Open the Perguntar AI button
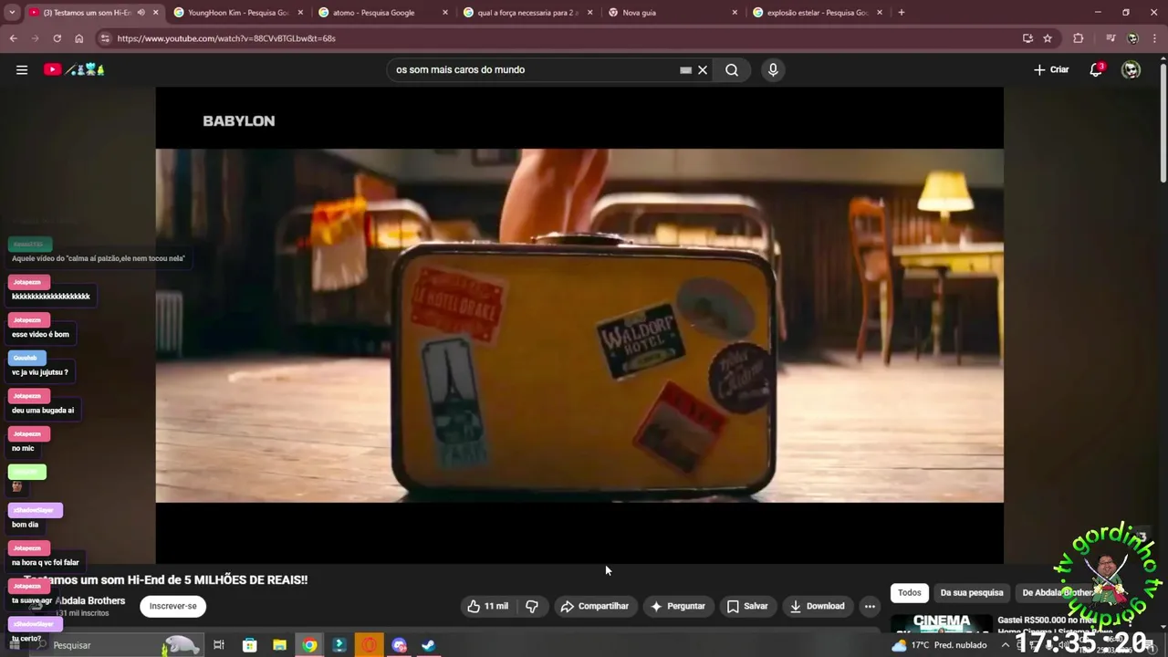 point(677,606)
